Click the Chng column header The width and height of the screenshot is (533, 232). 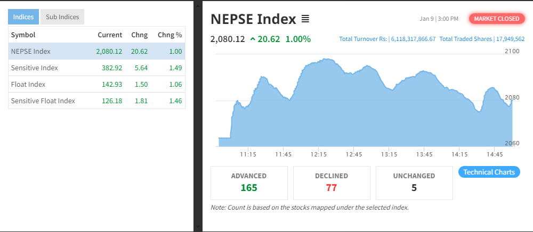pos(139,35)
